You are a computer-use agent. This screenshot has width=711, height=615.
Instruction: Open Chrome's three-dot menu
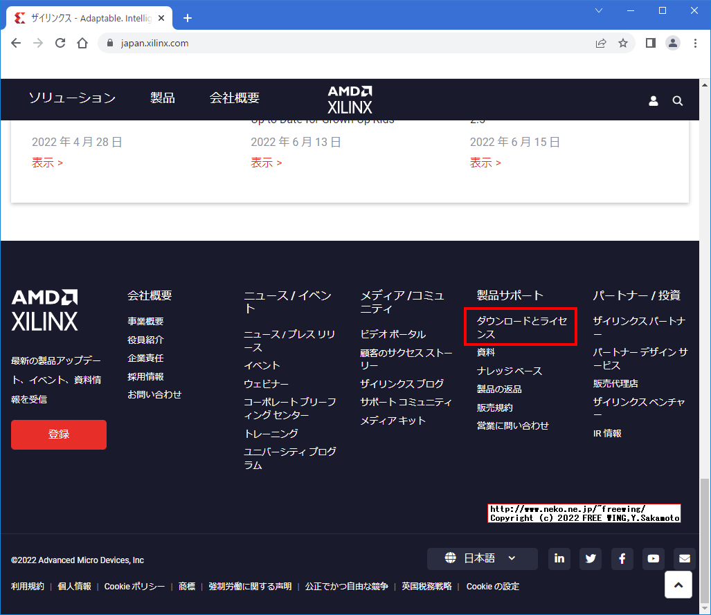[x=694, y=43]
